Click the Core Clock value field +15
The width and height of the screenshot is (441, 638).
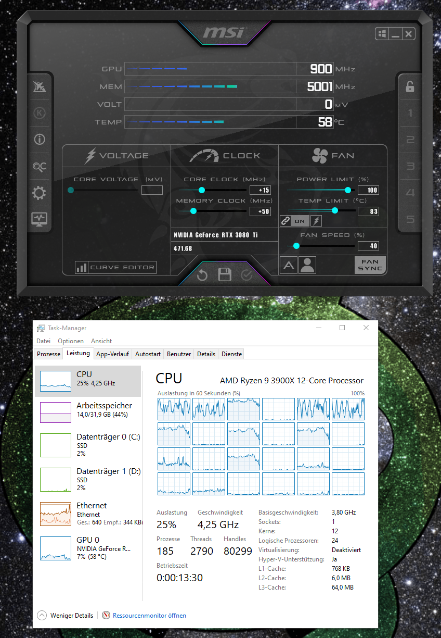coord(261,190)
